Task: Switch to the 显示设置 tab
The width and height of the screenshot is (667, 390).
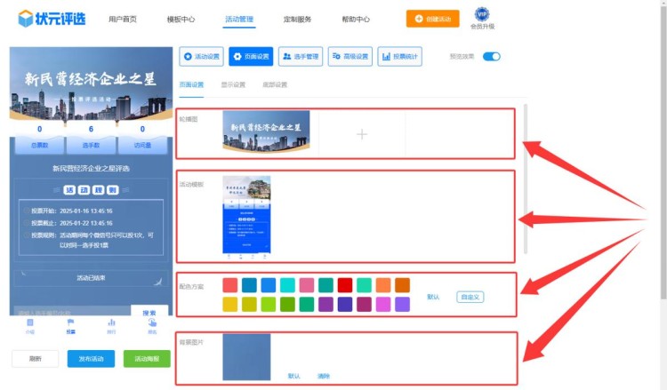Action: pyautogui.click(x=233, y=85)
